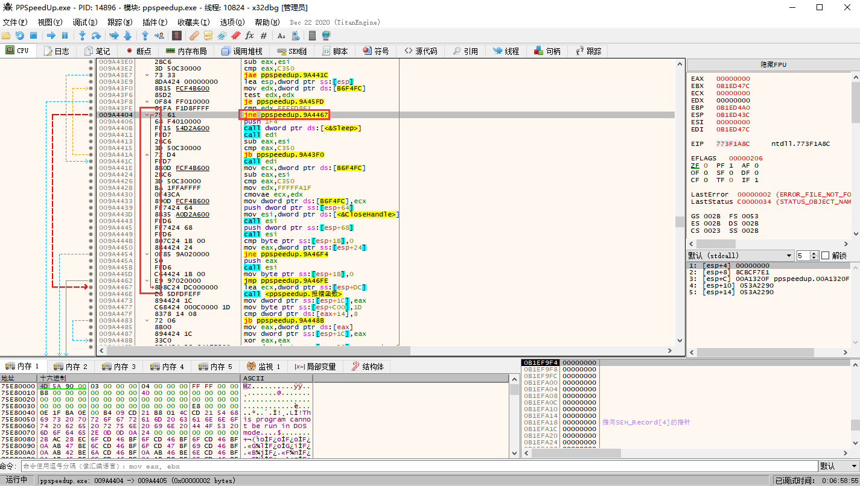Click the Step Over toolbar icon
This screenshot has height=486, width=860.
pyautogui.click(x=95, y=36)
